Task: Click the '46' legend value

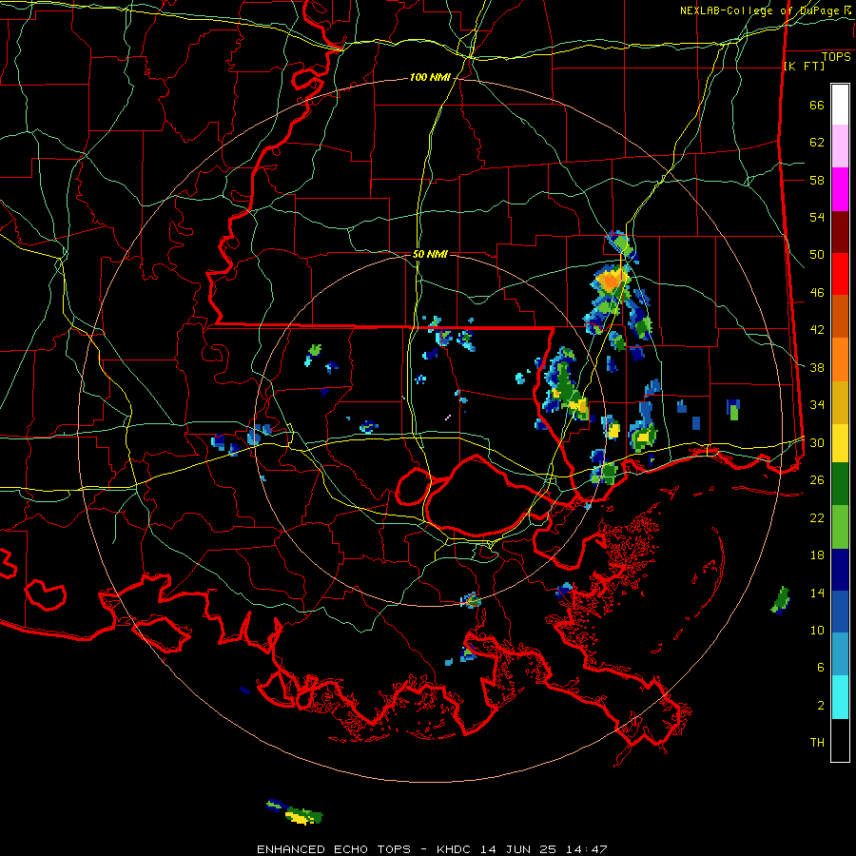Action: tap(817, 293)
